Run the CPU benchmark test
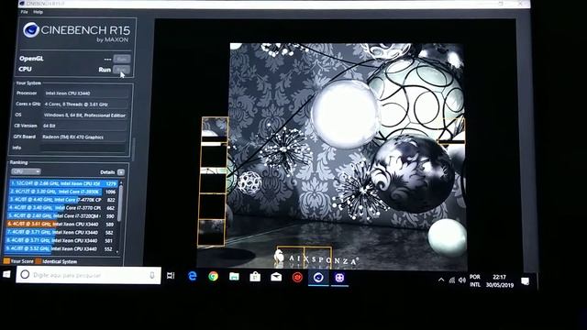This screenshot has width=587, height=330. tap(122, 70)
